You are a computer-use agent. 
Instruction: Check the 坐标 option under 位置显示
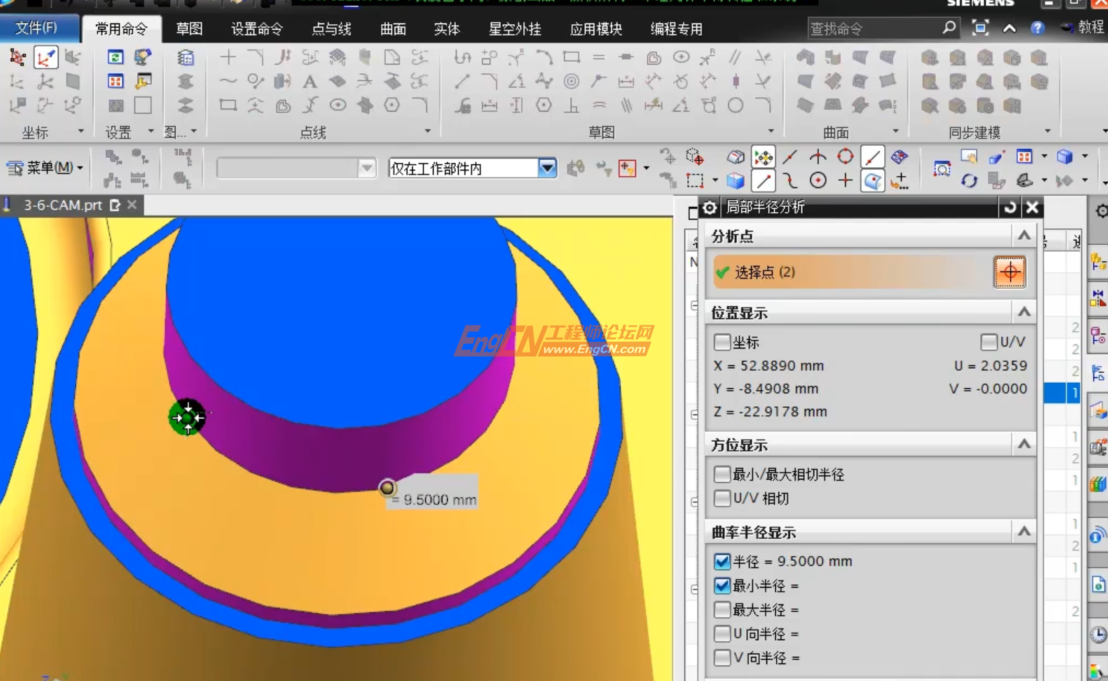coord(722,343)
